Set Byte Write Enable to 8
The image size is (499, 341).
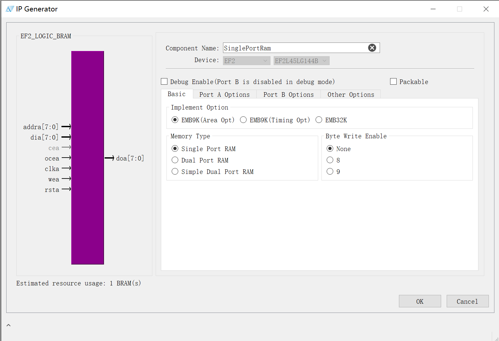pyautogui.click(x=330, y=160)
